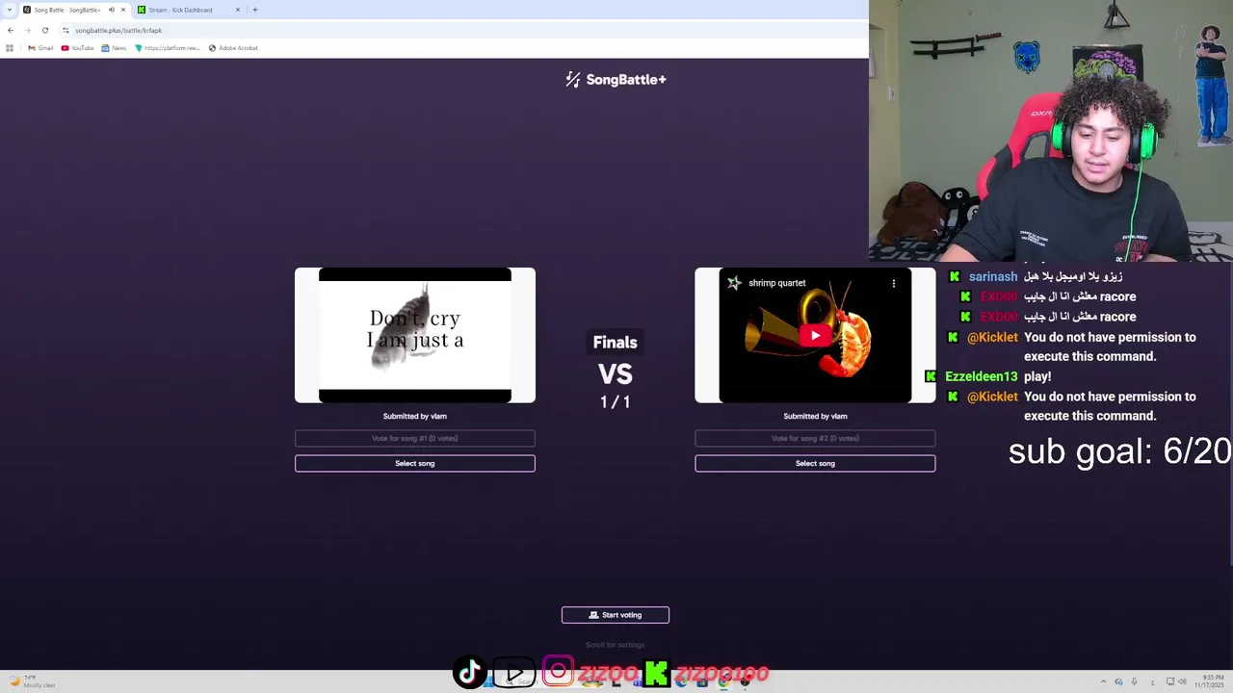Open the tab search dropdown arrow
The image size is (1233, 693).
[x=10, y=10]
